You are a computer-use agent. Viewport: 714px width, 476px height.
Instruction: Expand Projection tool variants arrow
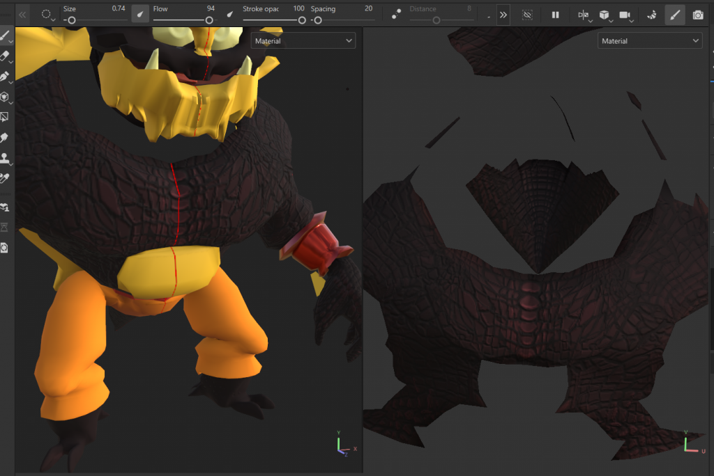(11, 83)
